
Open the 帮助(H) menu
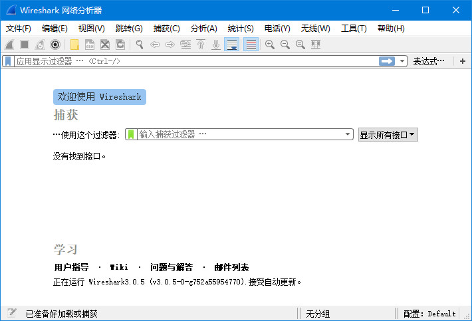point(391,29)
